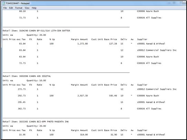Image resolution: width=187 pixels, height=140 pixels.
Task: Click the line 'Retail Item: 3022265 CANON BCI-6PM PHOTO MAGENTA INK'
Action: (36, 122)
